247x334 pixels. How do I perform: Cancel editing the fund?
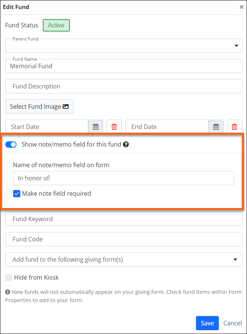[x=232, y=323]
